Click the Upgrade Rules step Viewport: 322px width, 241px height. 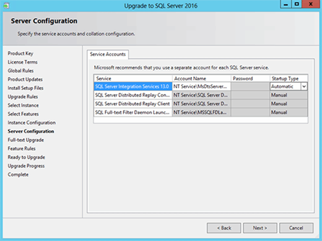(23, 97)
